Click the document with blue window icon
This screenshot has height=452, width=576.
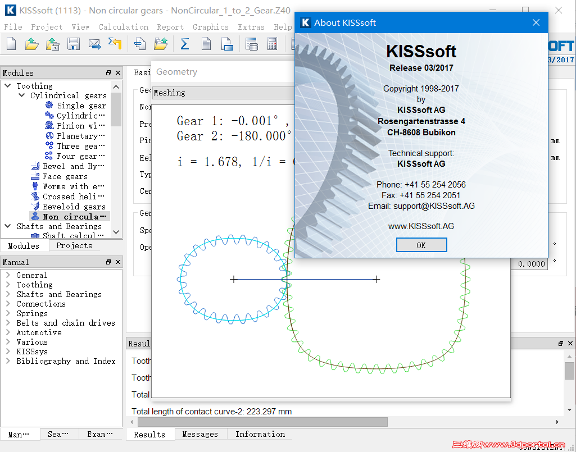click(x=227, y=44)
